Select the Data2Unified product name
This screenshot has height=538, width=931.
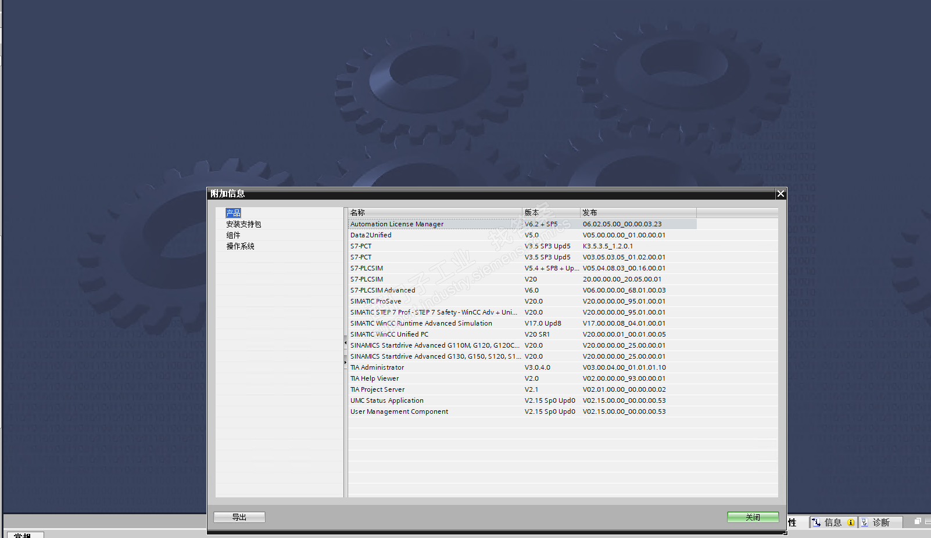point(371,235)
